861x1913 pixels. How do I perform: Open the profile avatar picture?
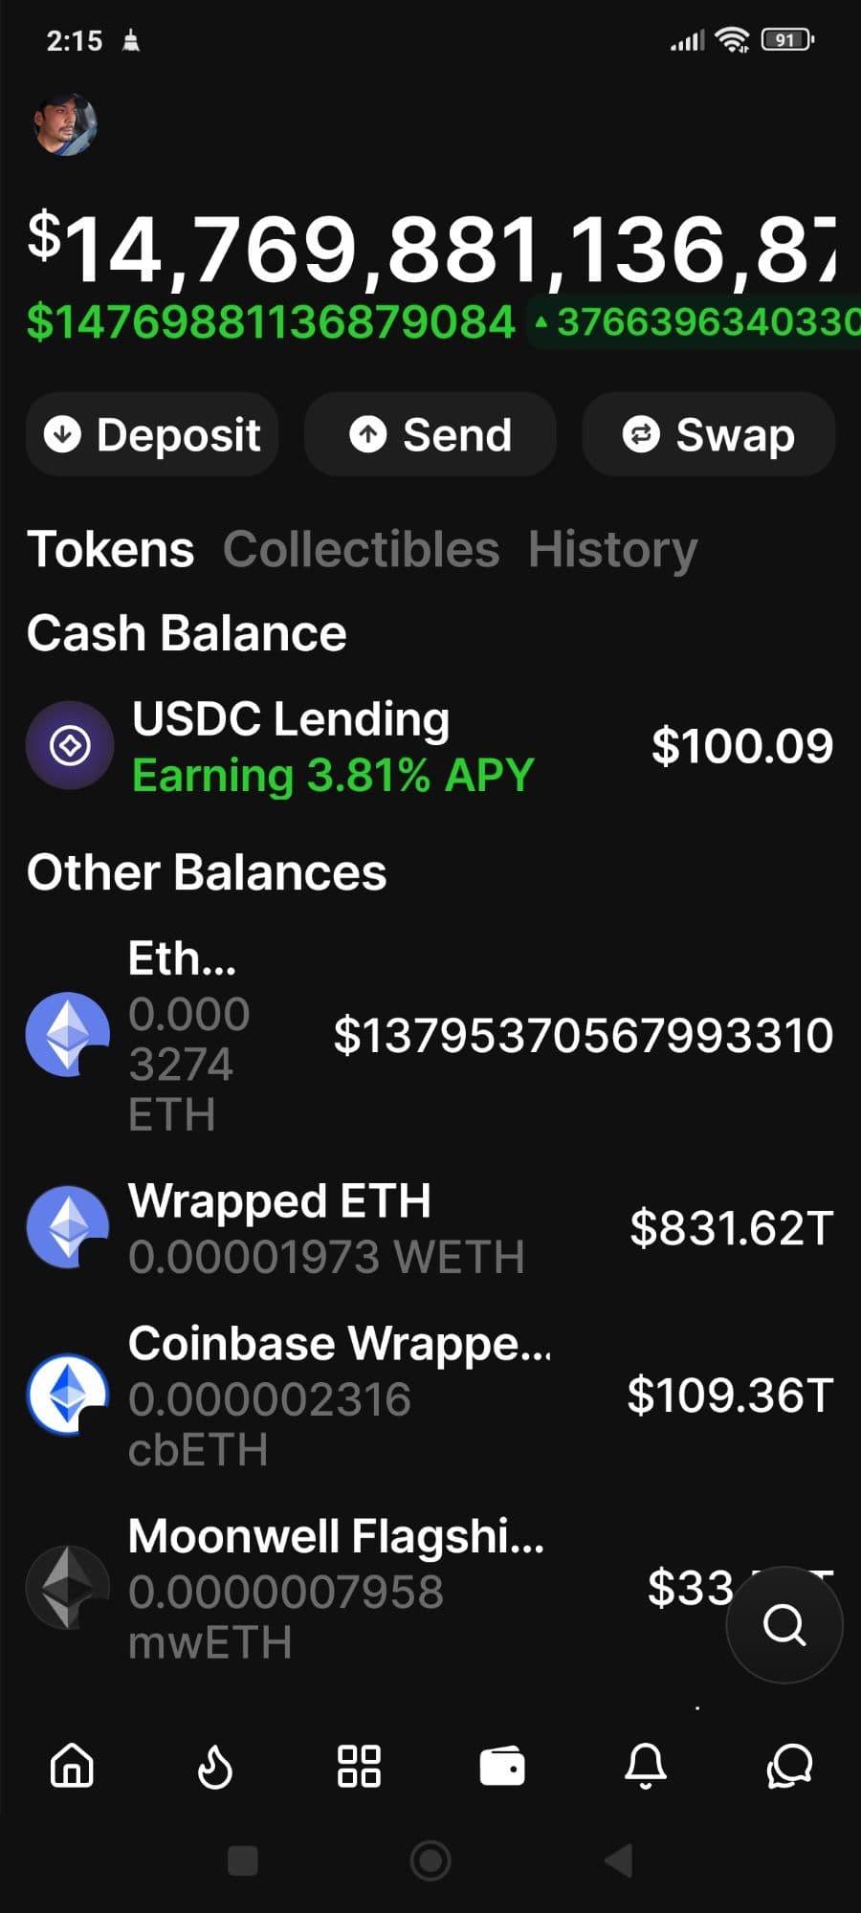click(65, 124)
